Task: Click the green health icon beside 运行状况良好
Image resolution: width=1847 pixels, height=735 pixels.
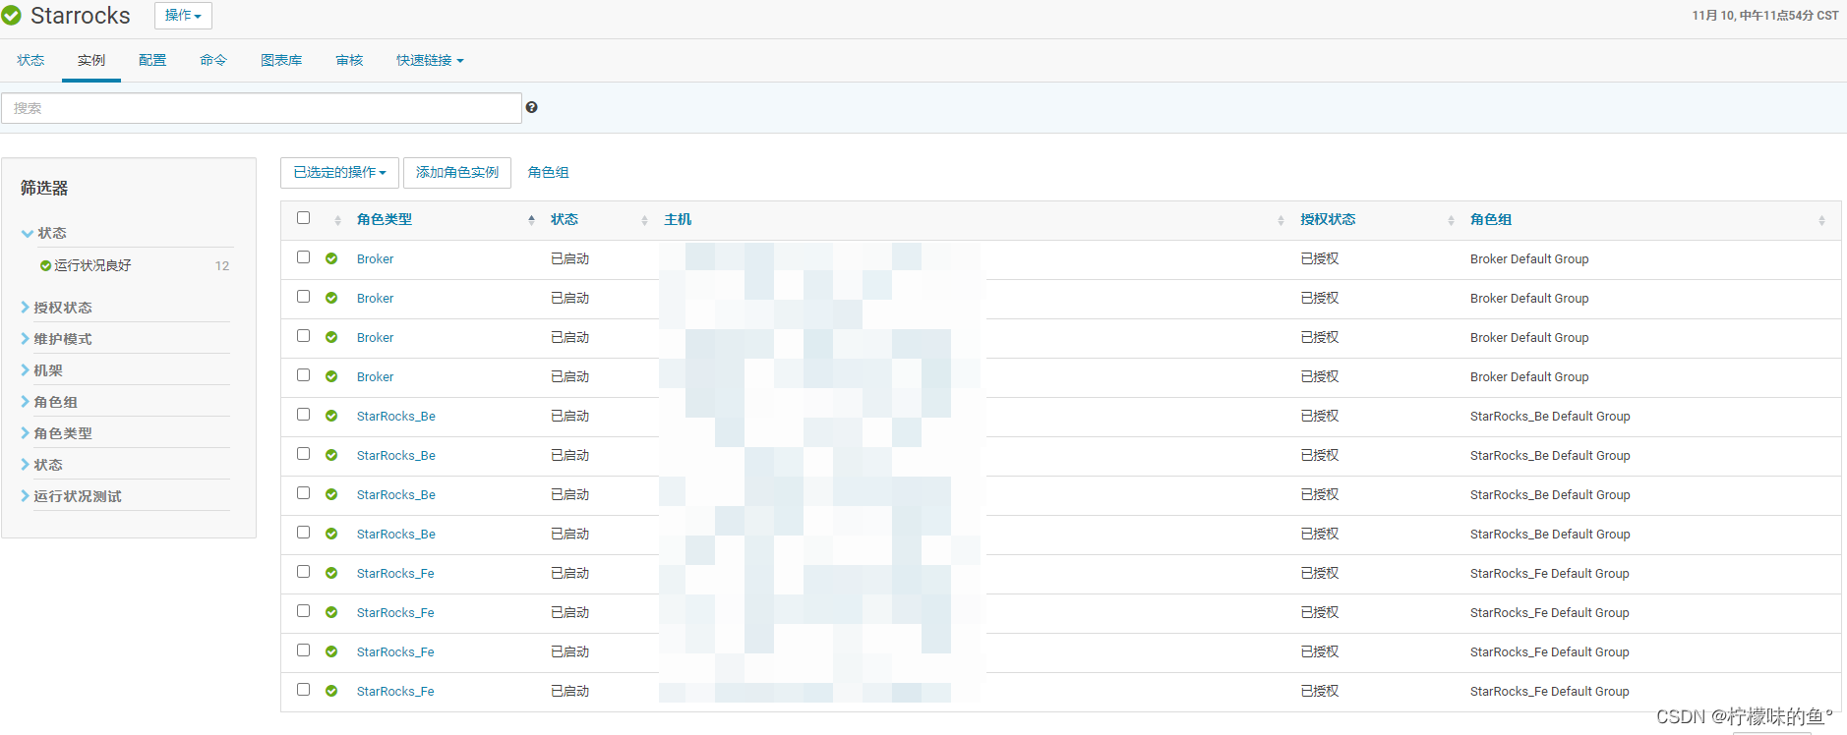Action: (45, 265)
